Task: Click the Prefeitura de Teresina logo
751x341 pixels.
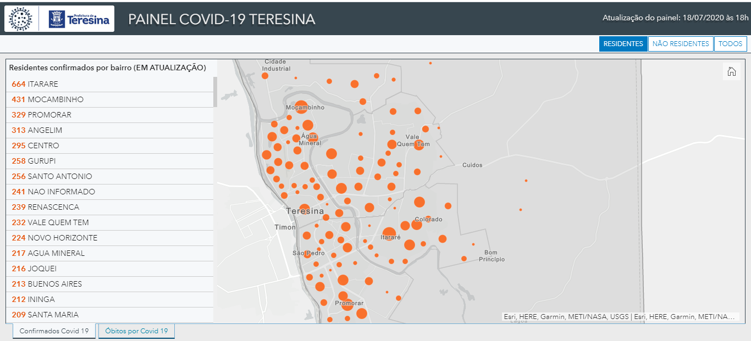Action: click(79, 19)
